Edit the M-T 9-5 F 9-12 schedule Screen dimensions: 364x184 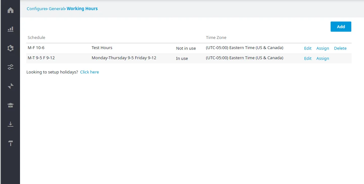(x=307, y=59)
